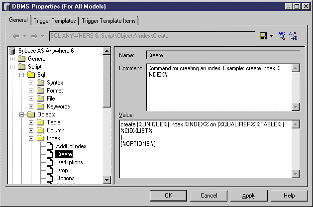Open Help for DBMS properties
Screen dimensions: 313x207
coord(289,196)
